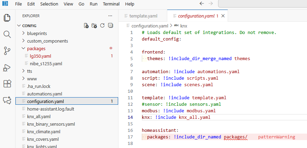Click the New Folder icon in Explorer

click(x=94, y=26)
